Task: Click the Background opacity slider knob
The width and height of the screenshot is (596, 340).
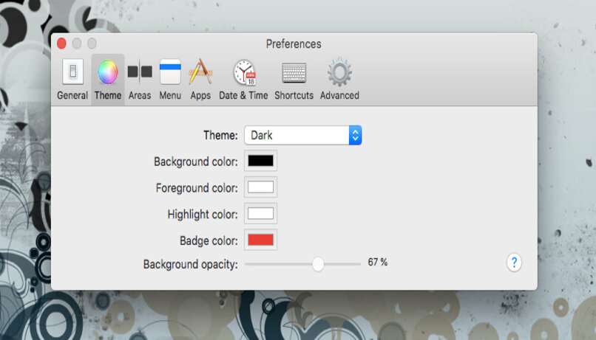Action: click(318, 264)
